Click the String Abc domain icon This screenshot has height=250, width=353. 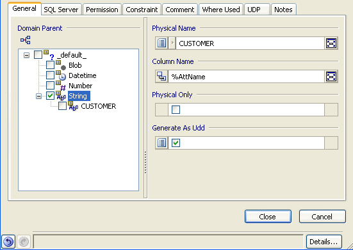click(x=62, y=96)
